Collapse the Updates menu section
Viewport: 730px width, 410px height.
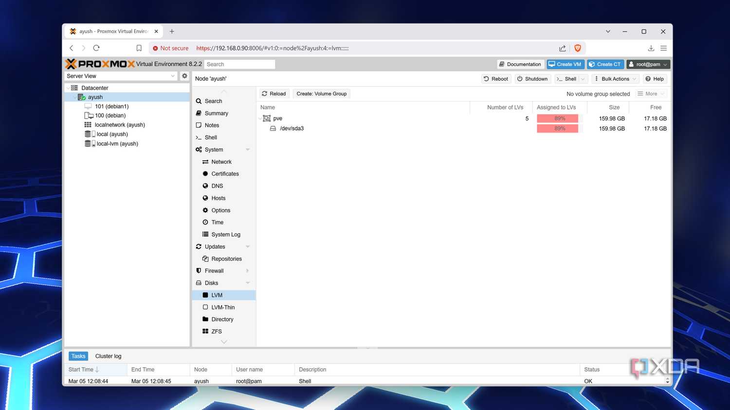click(248, 247)
